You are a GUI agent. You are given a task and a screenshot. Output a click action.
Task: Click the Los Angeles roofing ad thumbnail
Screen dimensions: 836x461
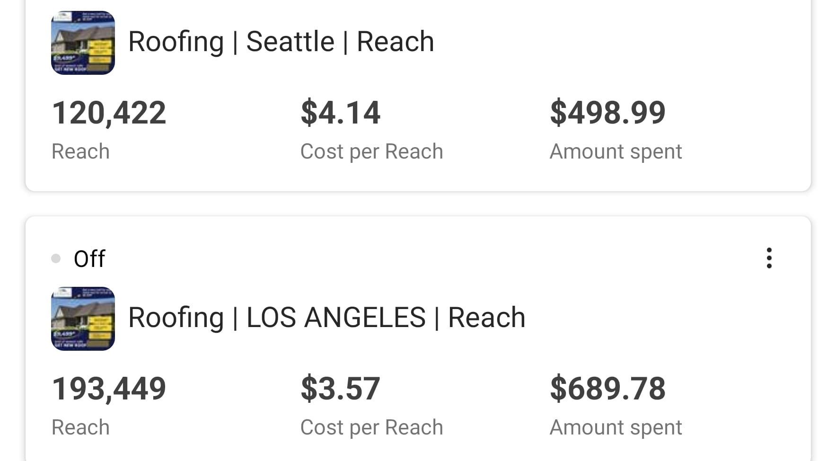(x=83, y=319)
